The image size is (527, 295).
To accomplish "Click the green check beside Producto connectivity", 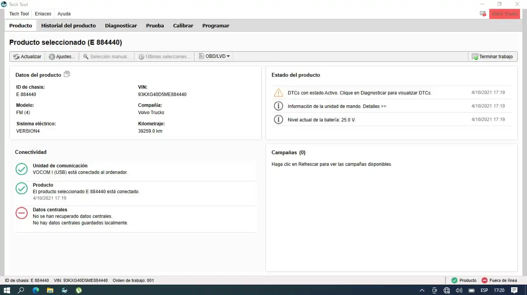I will pos(22,188).
